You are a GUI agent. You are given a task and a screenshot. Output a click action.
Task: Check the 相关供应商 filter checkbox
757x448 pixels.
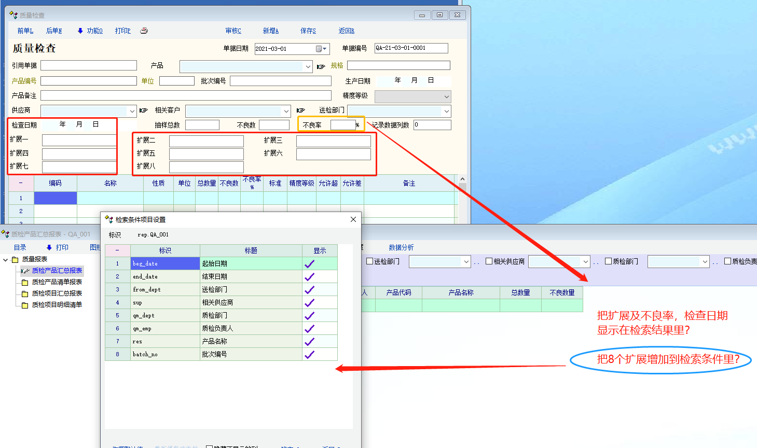coord(489,261)
